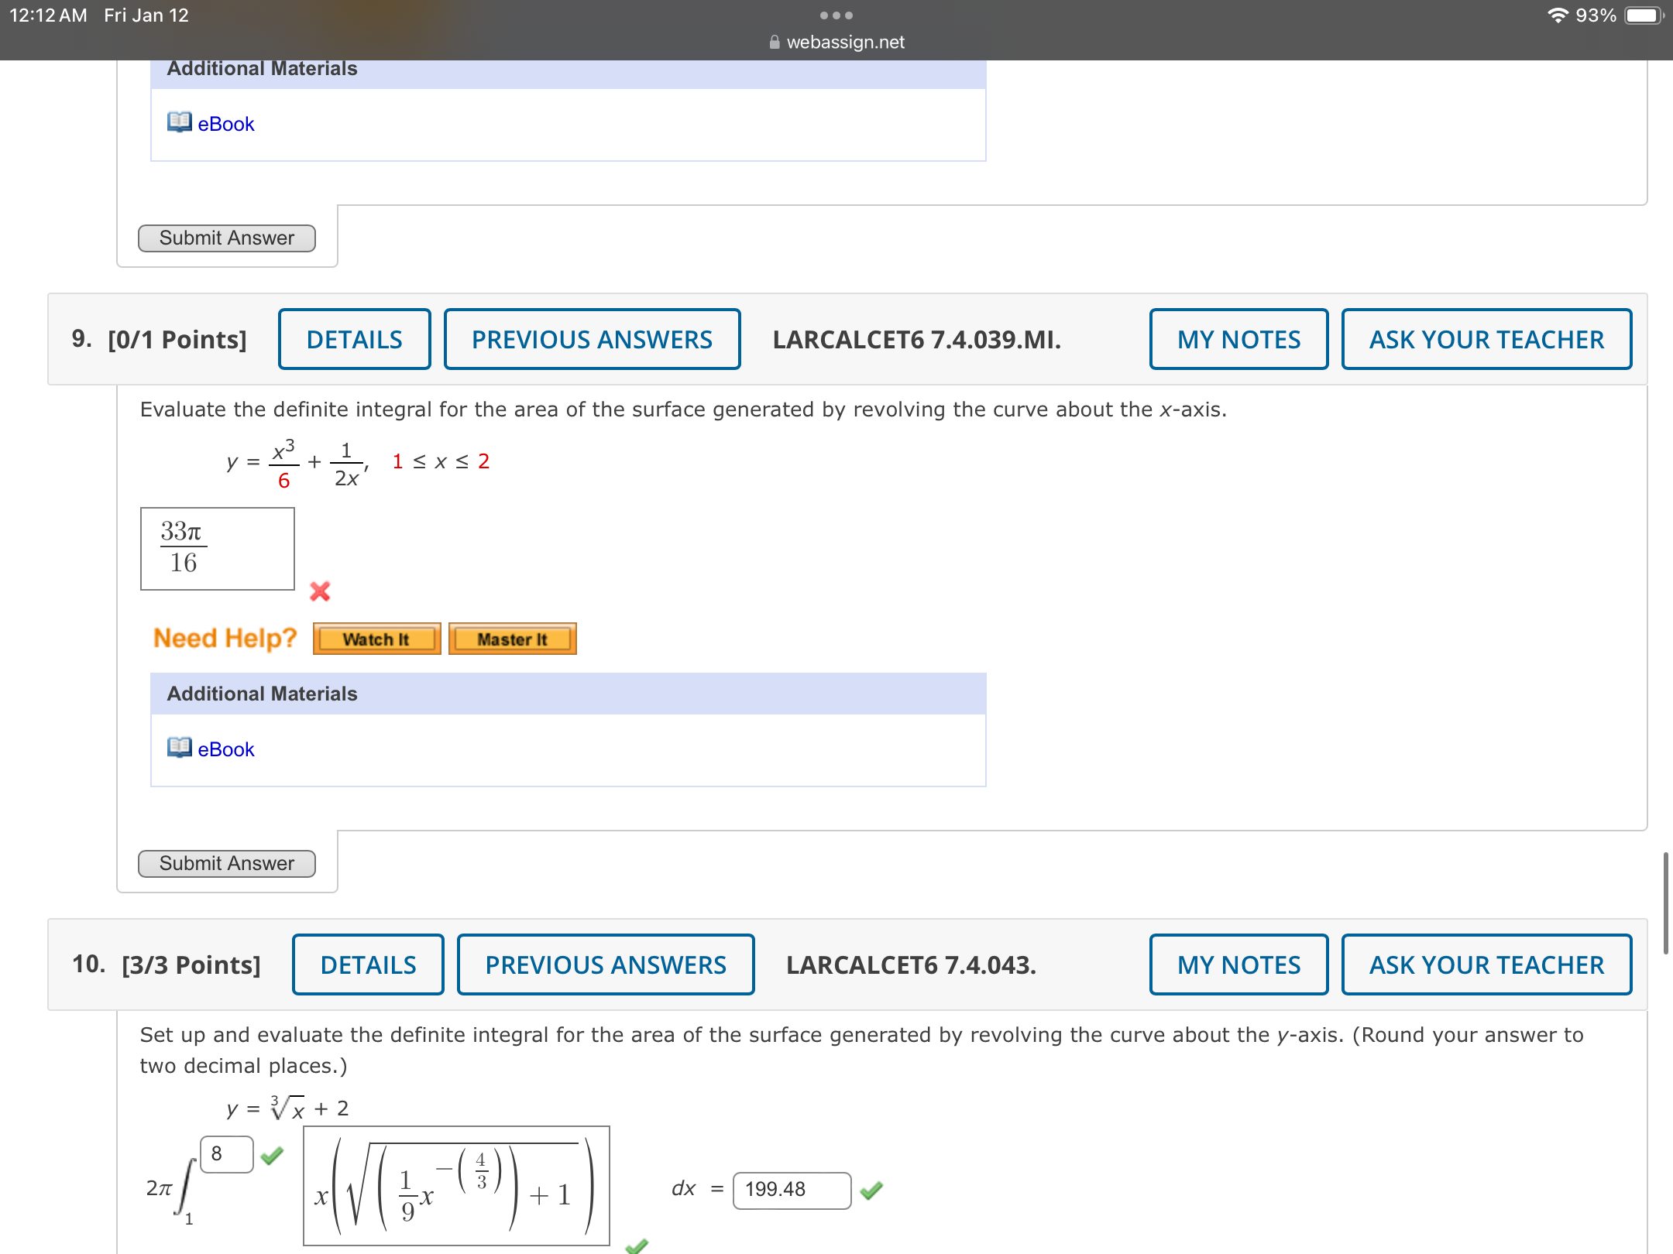The image size is (1673, 1254).
Task: Click the top eBook book icon
Action: 180,122
